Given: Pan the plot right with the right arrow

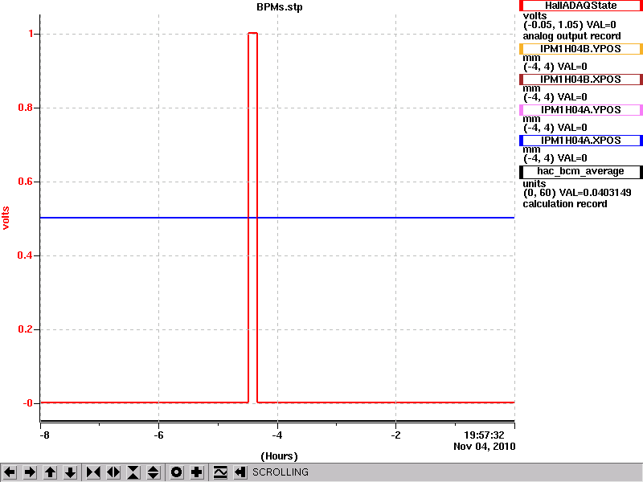Looking at the screenshot, I should coord(30,472).
